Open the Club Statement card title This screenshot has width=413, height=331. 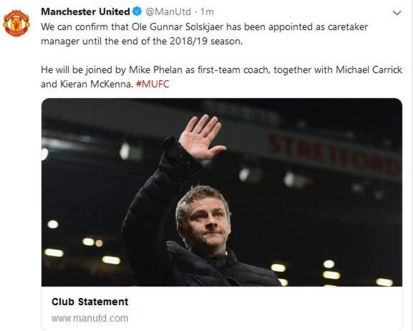(x=90, y=302)
